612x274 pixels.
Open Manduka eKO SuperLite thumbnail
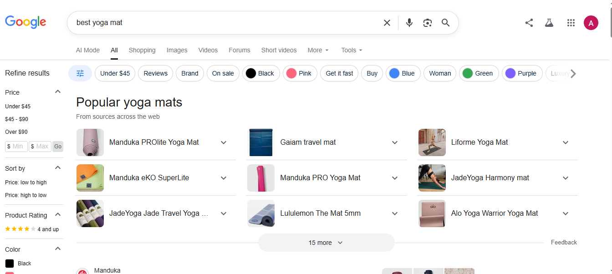click(x=90, y=178)
